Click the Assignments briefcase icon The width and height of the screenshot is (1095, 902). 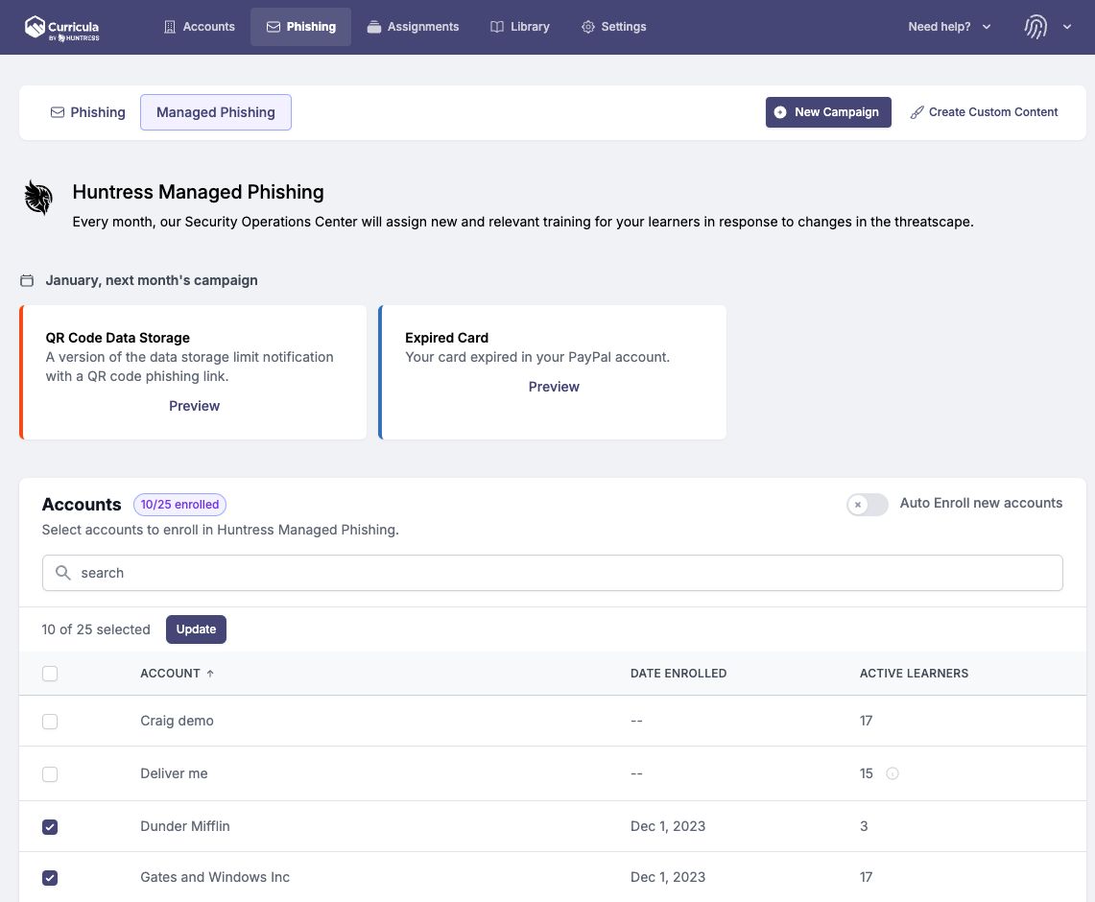point(374,27)
